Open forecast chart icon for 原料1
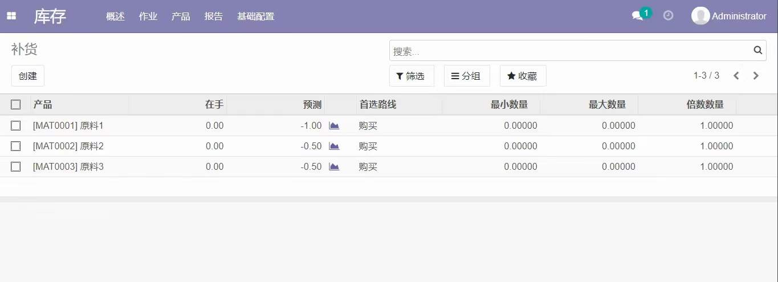 coord(334,126)
